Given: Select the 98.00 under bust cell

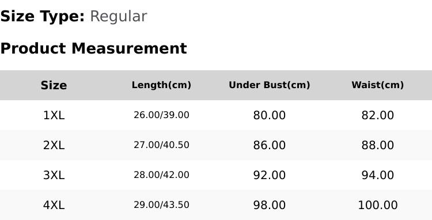Looking at the screenshot, I should click(270, 205).
